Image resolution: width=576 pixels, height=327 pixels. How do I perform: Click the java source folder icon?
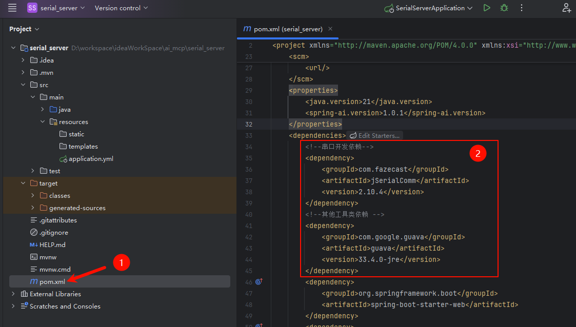(x=53, y=109)
